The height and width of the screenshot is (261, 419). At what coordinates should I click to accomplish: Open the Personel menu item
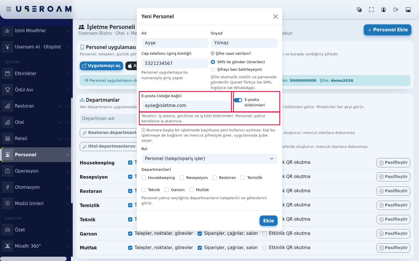point(35,155)
